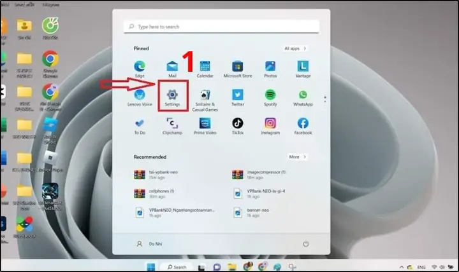Open the Chat icon on the taskbar
Image resolution: width=459 pixels, height=272 pixels.
coord(217,267)
